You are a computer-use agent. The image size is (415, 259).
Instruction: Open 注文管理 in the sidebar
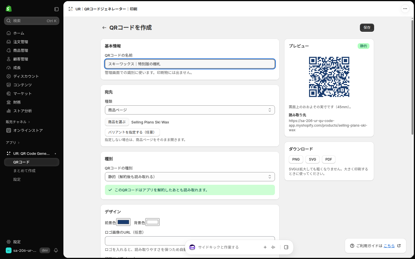coord(32,42)
